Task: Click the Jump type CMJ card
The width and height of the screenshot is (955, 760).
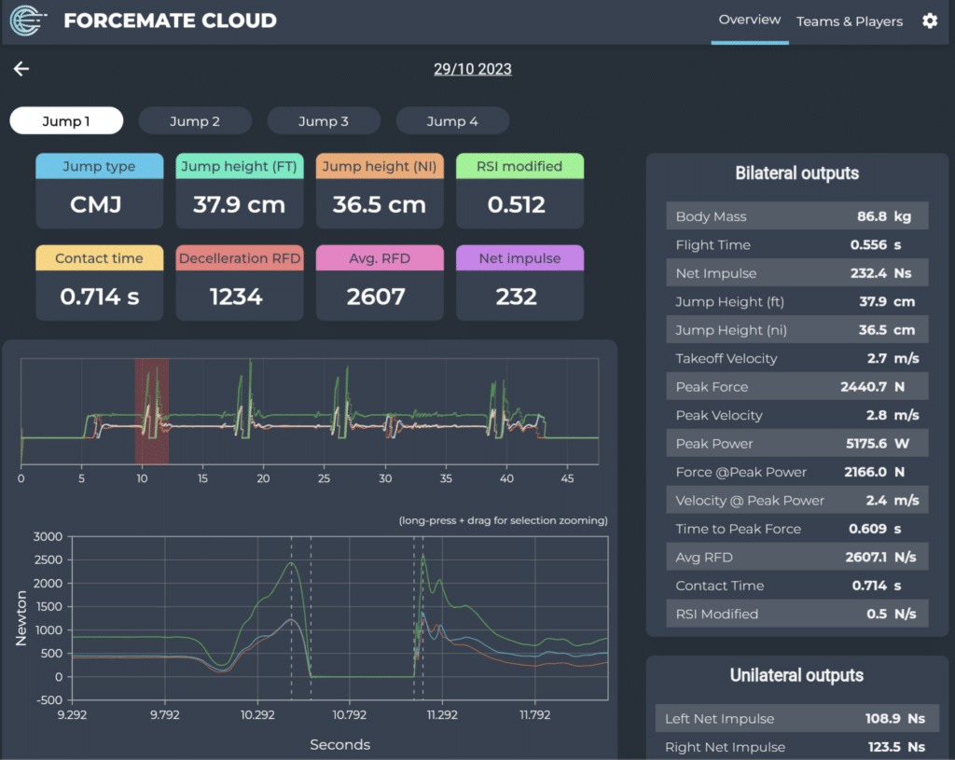Action: (x=99, y=190)
